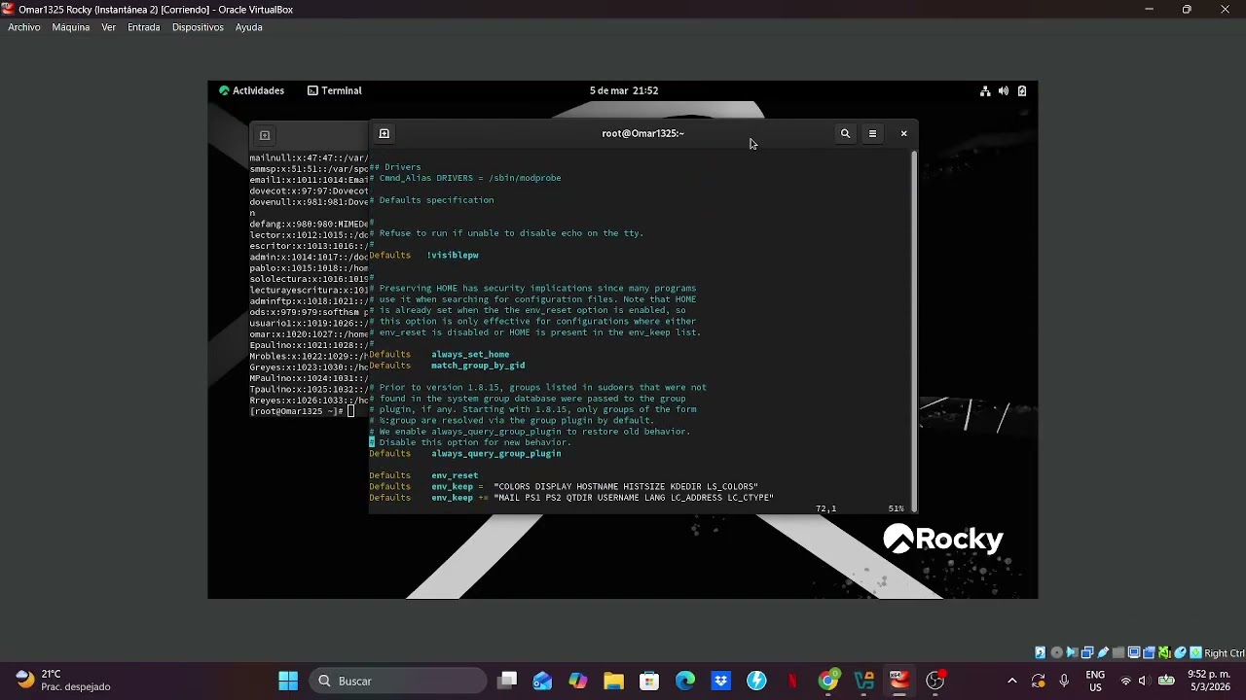The width and height of the screenshot is (1246, 700).
Task: Click VirtualBox optical drive indicator
Action: pos(1057,653)
